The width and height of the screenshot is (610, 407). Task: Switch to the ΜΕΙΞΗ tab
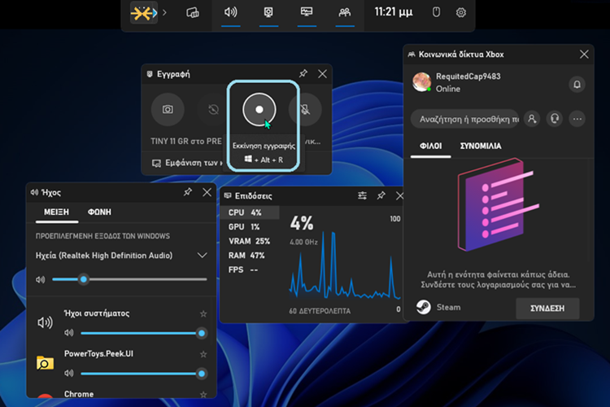[x=56, y=212]
